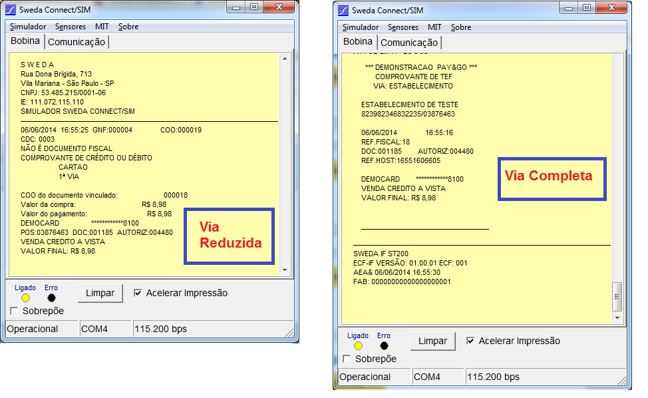Click Valor da compra line in left receipt
Screen dimensions: 648x398
pos(93,204)
